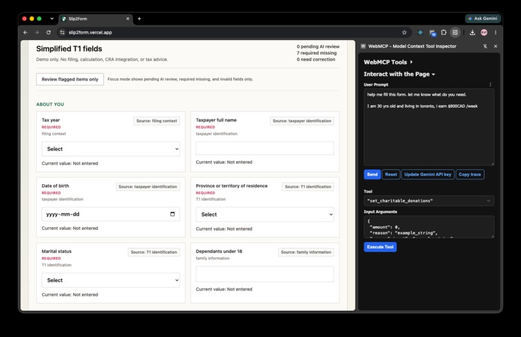Bookmark this page with the star icon

pyautogui.click(x=404, y=32)
